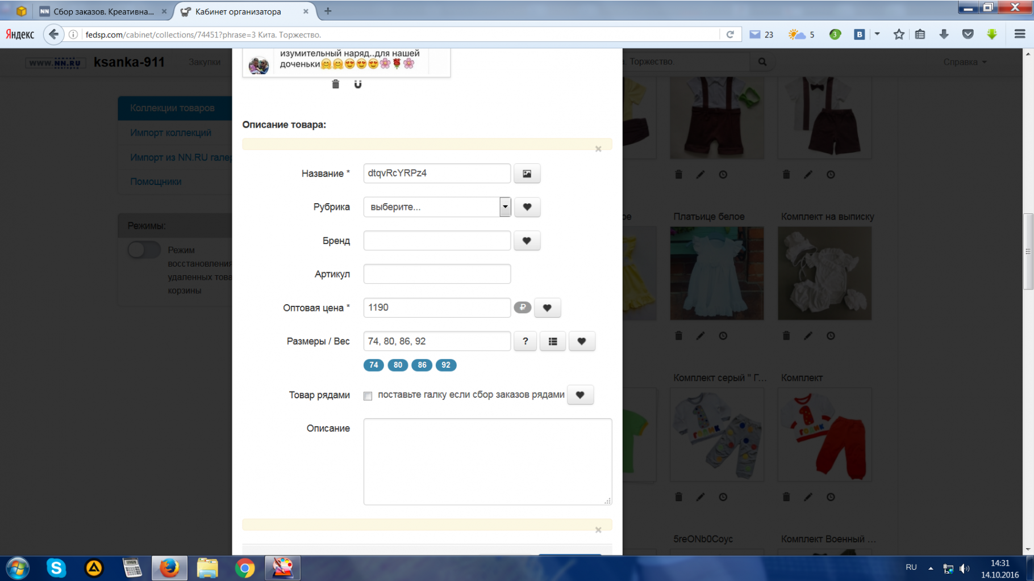This screenshot has height=581, width=1034.
Task: Click the page vertical scrollbar thumb
Action: click(x=1028, y=252)
